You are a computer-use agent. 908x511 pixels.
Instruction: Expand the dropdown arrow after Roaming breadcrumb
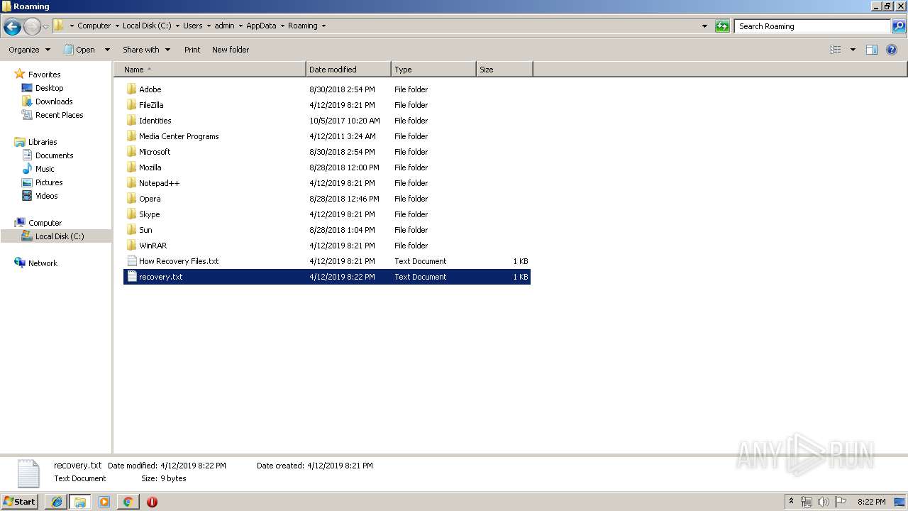tap(324, 26)
